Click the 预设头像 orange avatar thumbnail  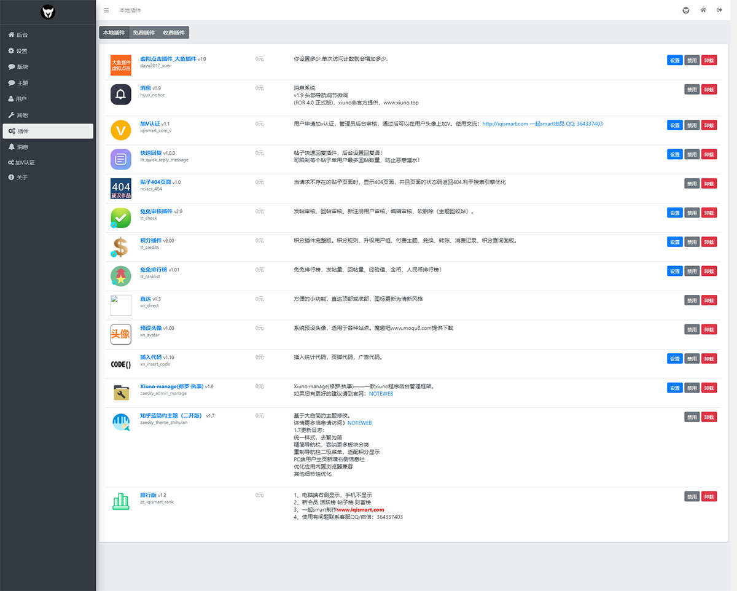coord(120,335)
